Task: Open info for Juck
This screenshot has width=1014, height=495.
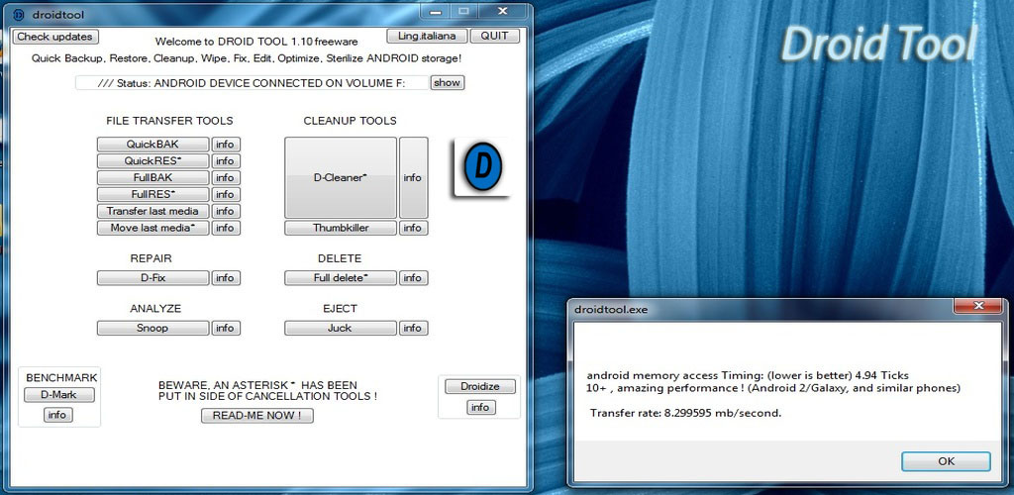Action: (x=413, y=329)
